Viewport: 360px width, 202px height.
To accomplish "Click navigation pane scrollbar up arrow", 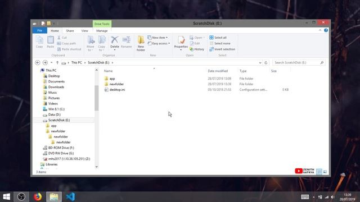I will (x=97, y=70).
